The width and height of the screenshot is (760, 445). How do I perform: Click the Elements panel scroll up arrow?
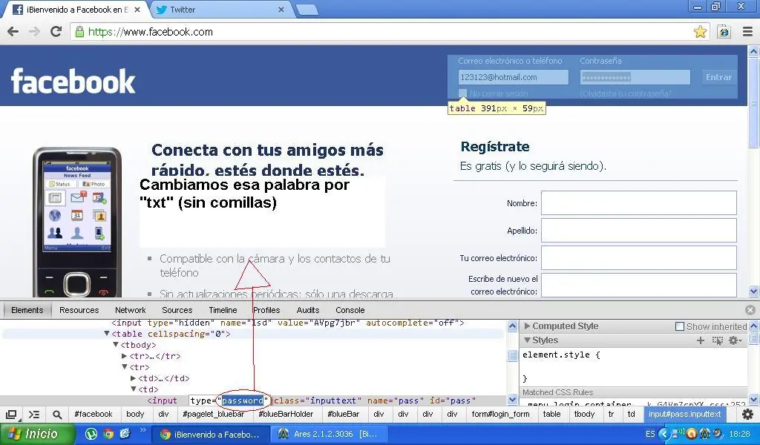pos(512,326)
